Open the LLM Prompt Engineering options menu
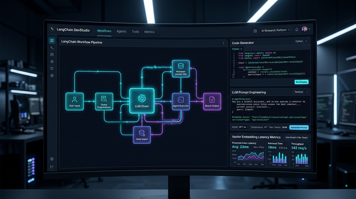 [x=307, y=92]
